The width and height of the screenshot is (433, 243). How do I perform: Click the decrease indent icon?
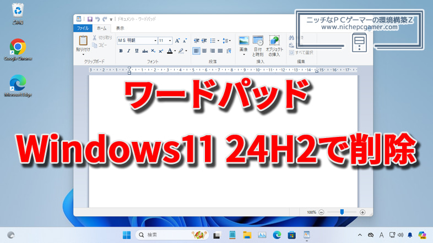point(196,41)
